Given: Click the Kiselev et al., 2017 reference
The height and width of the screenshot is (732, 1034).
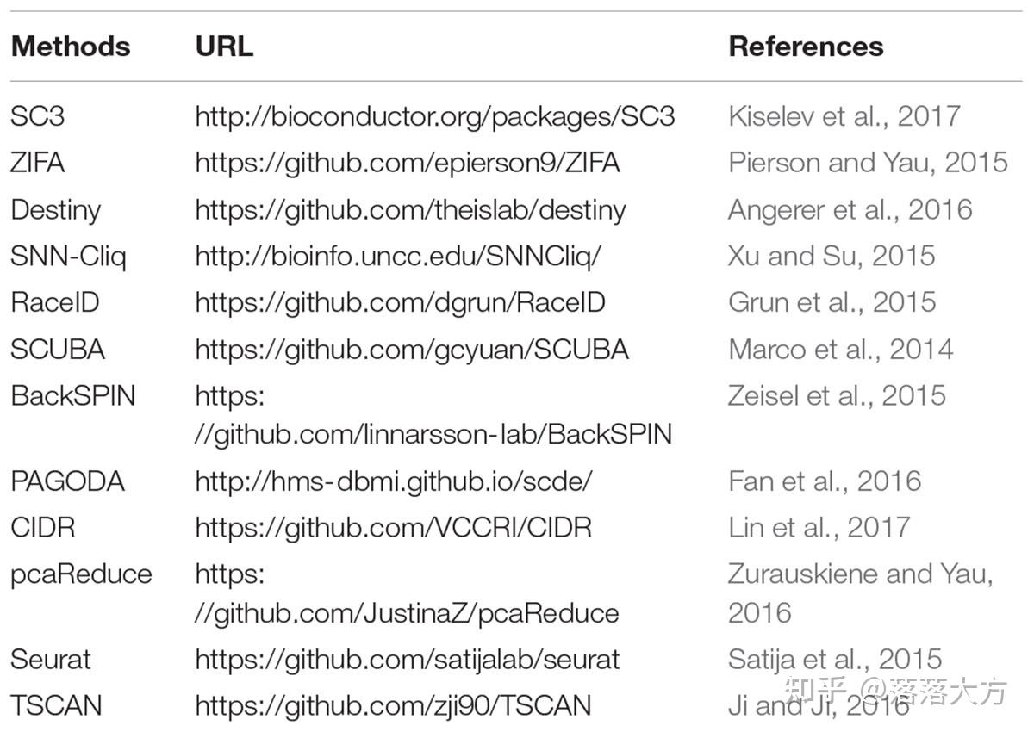Looking at the screenshot, I should pos(844,116).
